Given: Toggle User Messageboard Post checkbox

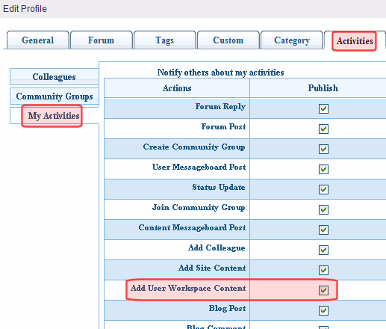Looking at the screenshot, I should [x=323, y=169].
